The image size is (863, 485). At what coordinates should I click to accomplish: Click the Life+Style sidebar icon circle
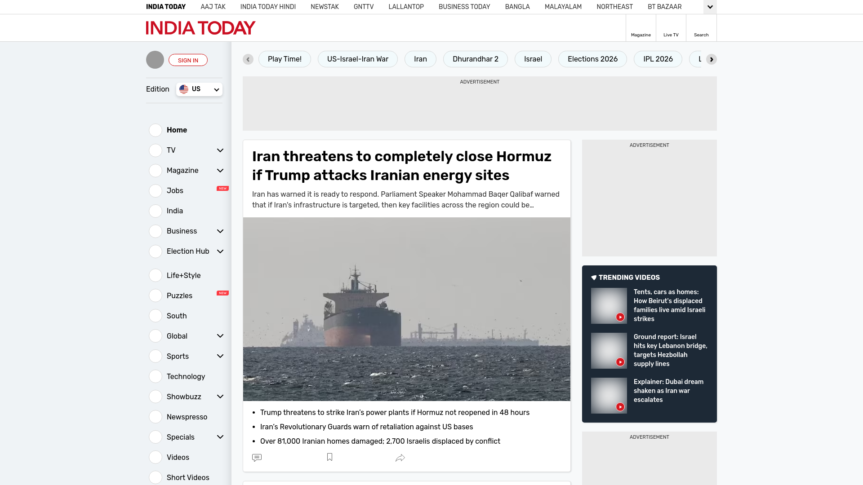point(156,275)
